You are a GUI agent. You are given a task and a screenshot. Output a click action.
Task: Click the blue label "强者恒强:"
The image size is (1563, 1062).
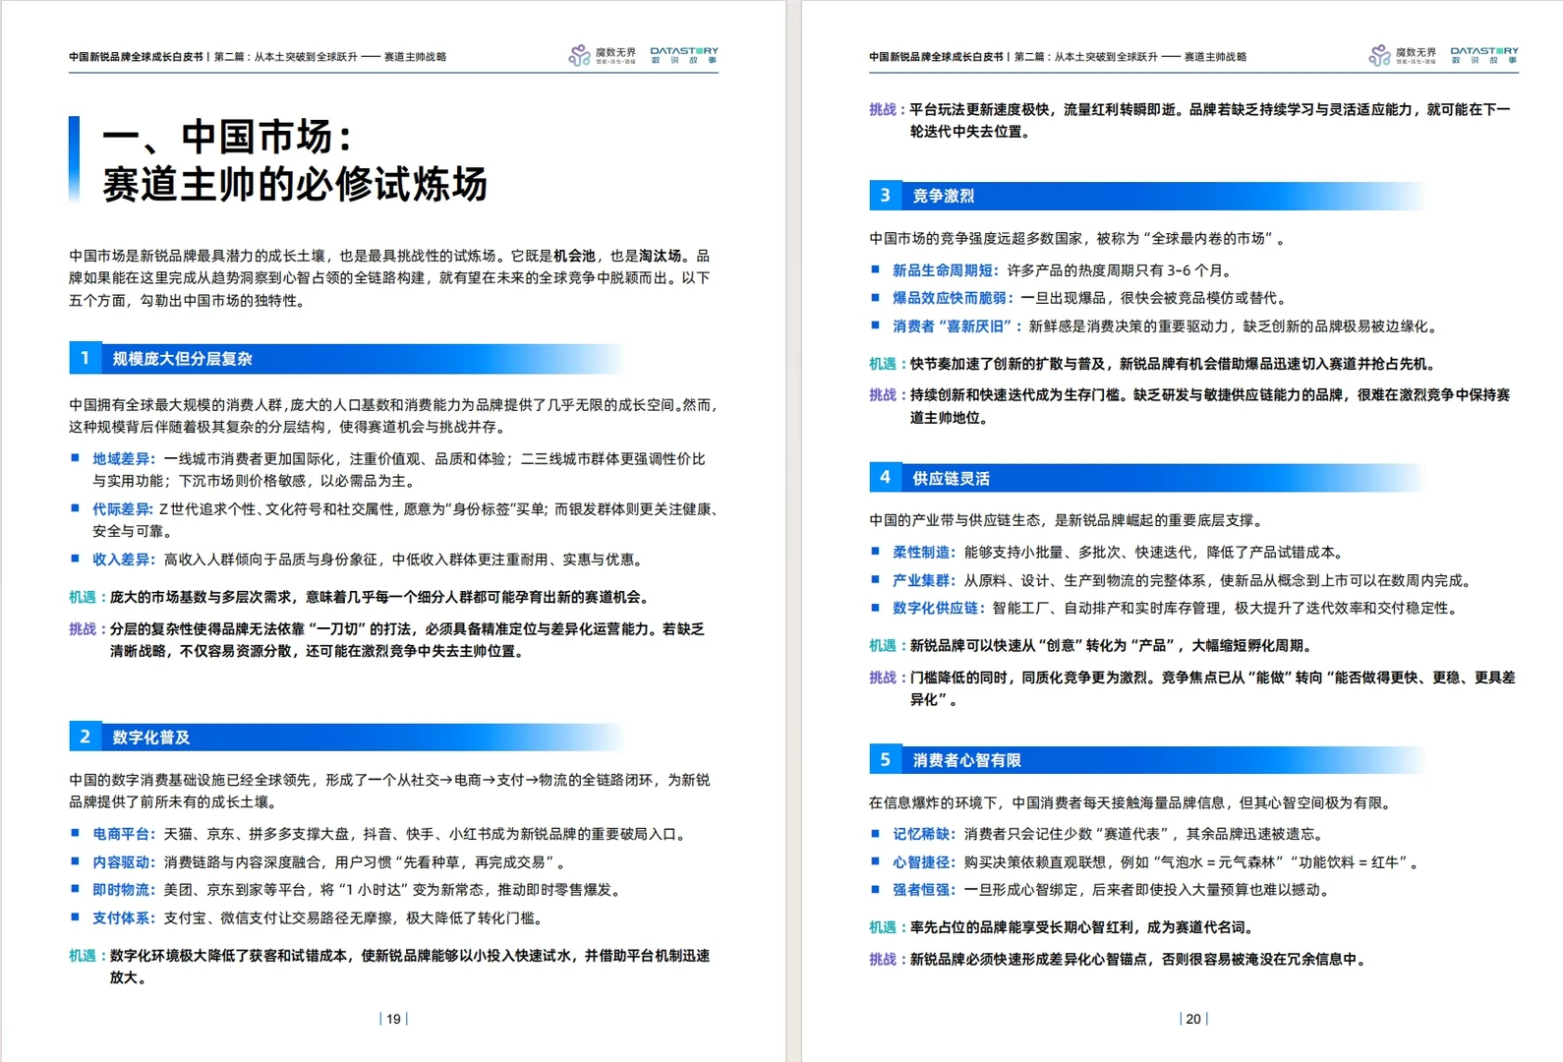pyautogui.click(x=924, y=890)
